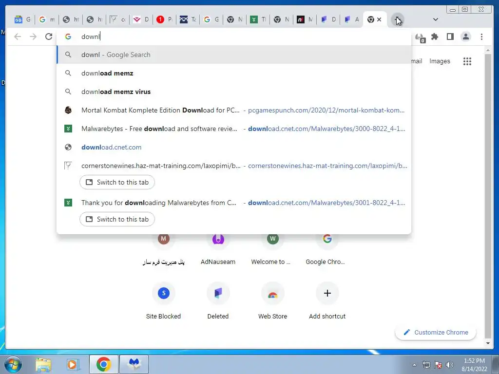499x374 pixels.
Task: Click the Images link
Action: [440, 61]
